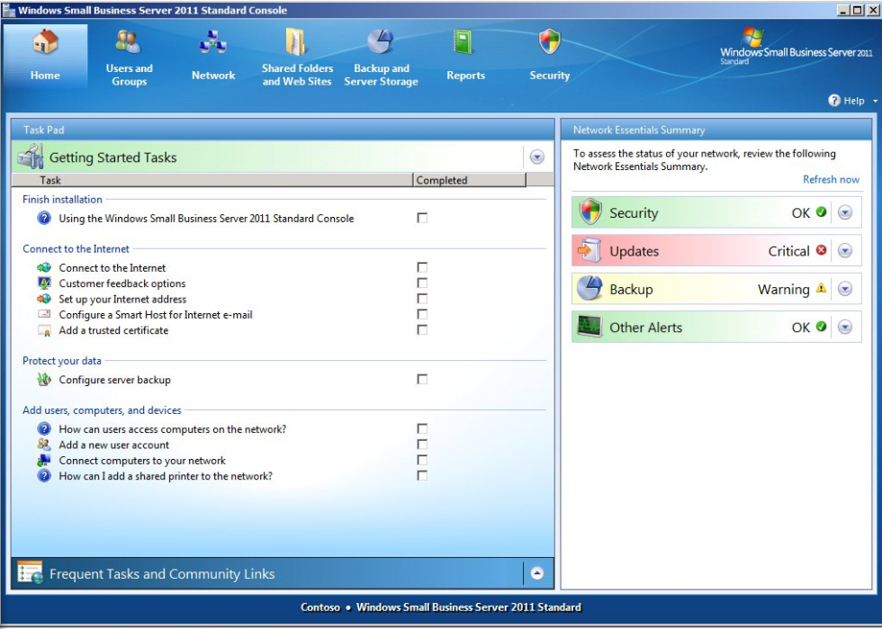The height and width of the screenshot is (629, 882).
Task: Open Set up your Internet address task
Action: click(x=122, y=300)
